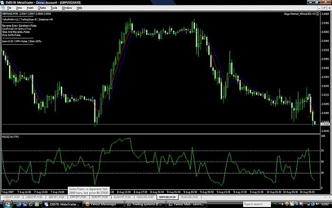Launch media player from quick launch
This screenshot has width=332, height=208.
[x=37, y=204]
